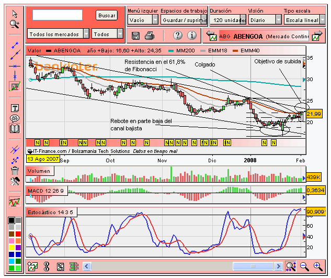The image size is (331, 278).
Task: Click the ABENGOA ticker name field
Action: (264, 36)
